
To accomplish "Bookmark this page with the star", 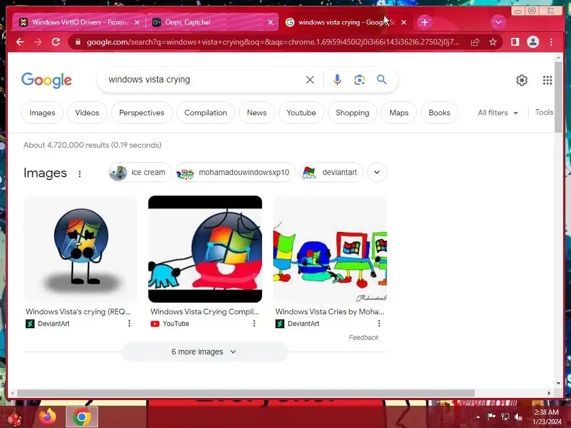I will click(493, 42).
